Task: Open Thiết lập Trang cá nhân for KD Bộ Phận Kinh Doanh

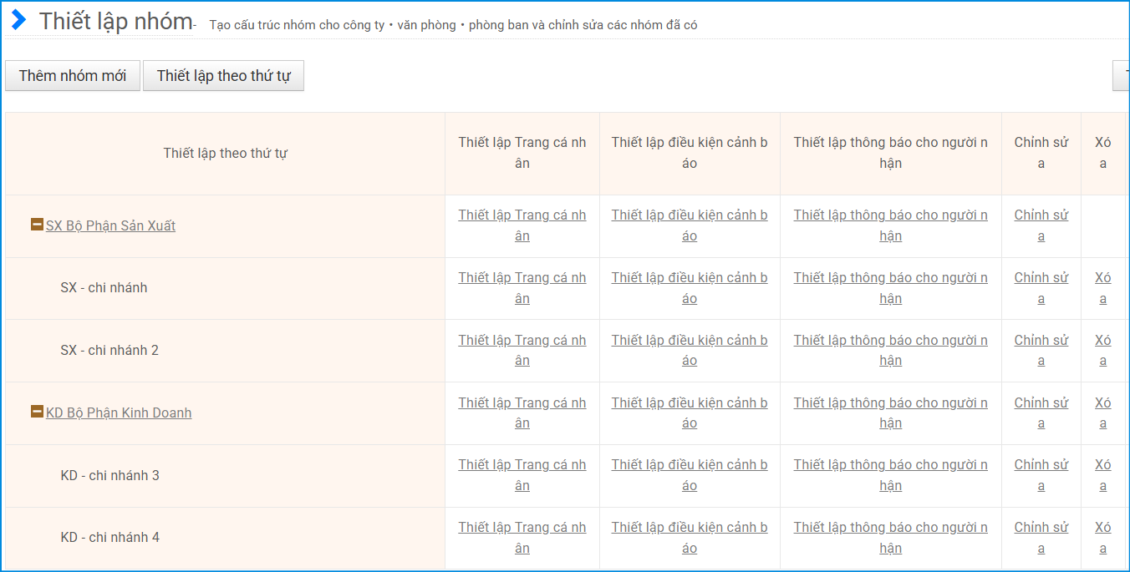Action: 522,413
